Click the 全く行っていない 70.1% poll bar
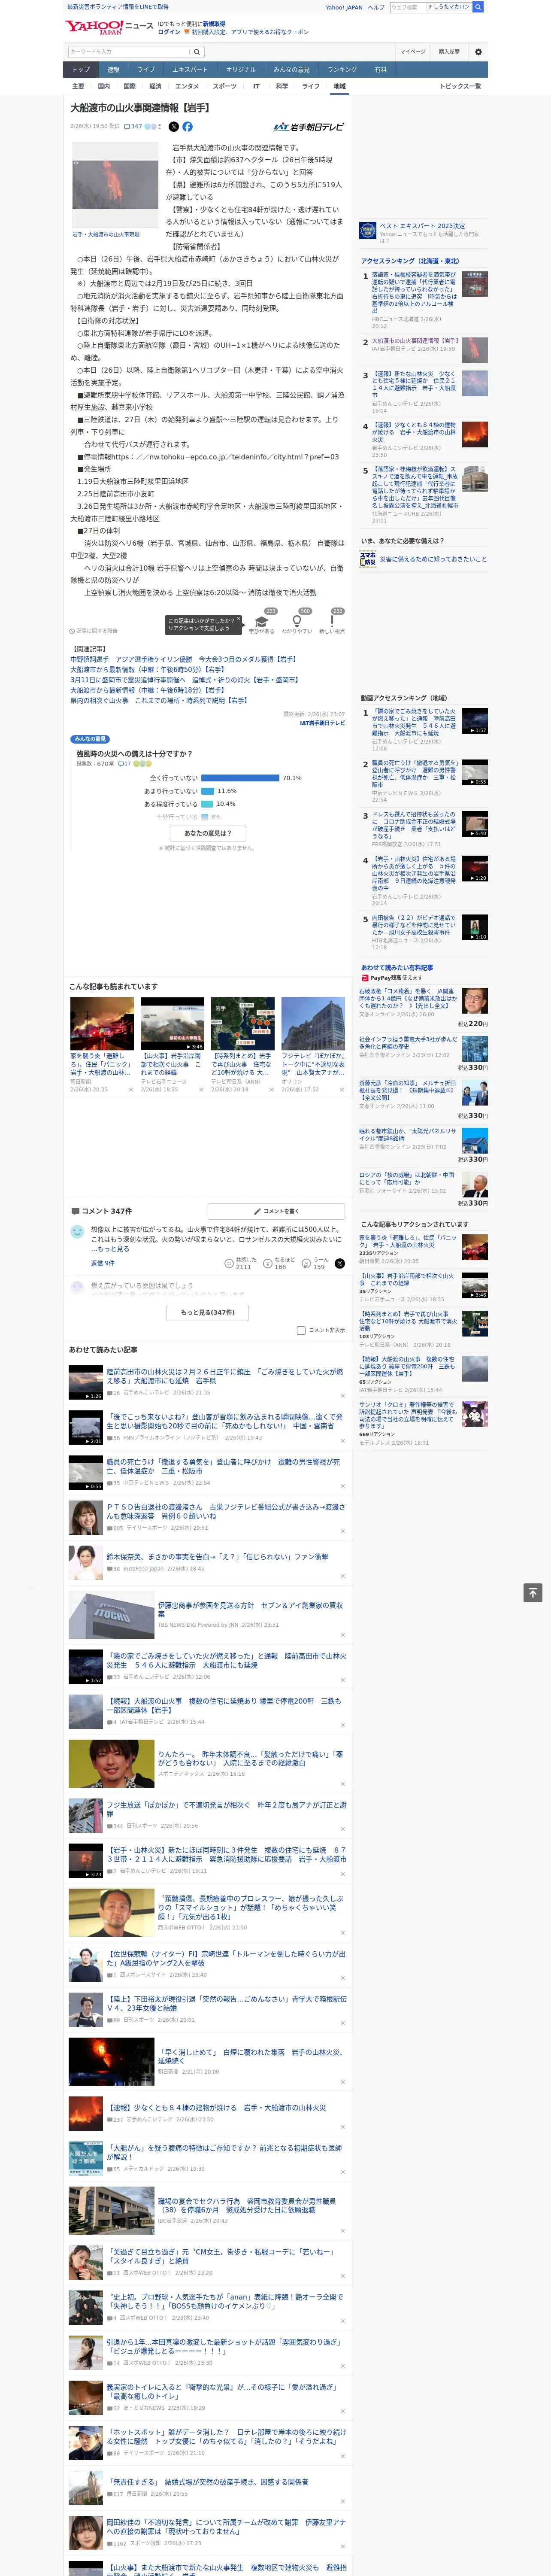 pos(240,777)
